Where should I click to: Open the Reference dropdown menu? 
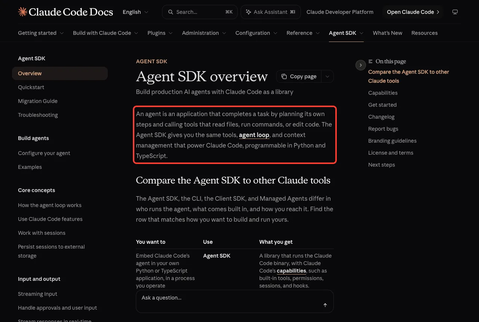[x=303, y=33]
